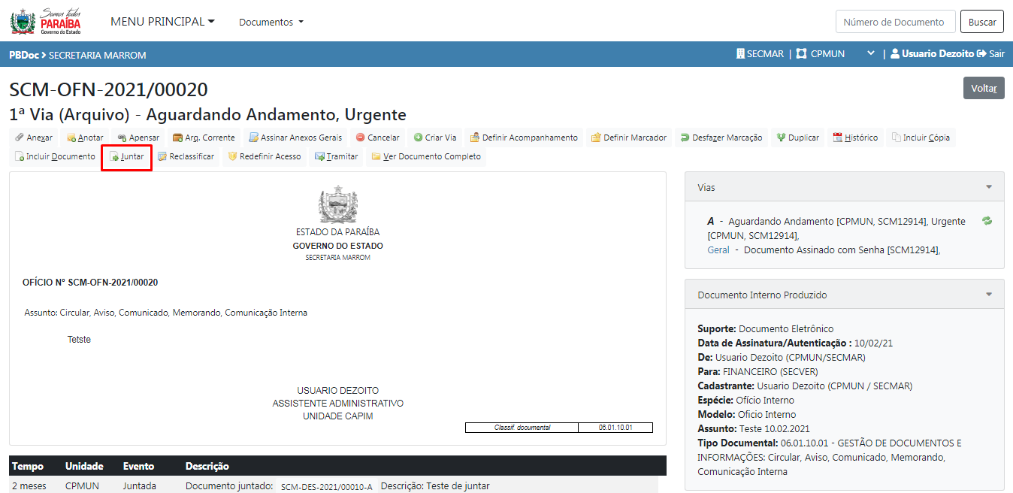Viewport: 1013px width, 493px height.
Task: Expand the CPMUN unit selector dropdown
Action: click(x=870, y=54)
